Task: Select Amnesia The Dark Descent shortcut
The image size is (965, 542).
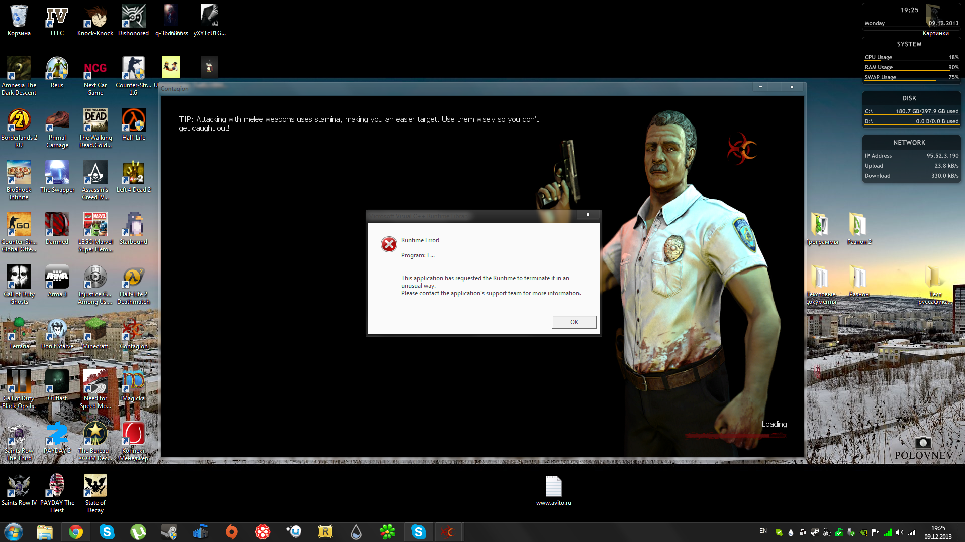Action: tap(19, 75)
